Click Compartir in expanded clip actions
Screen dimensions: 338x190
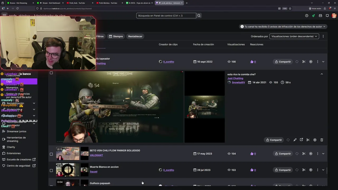coord(274,140)
